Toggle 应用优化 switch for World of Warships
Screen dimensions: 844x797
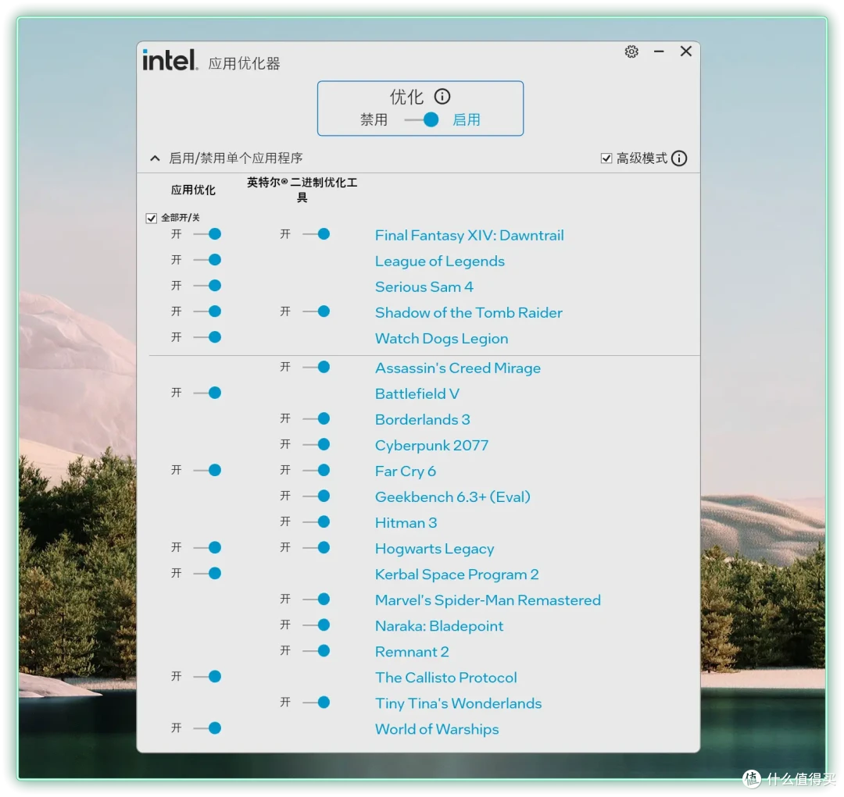[x=208, y=729]
